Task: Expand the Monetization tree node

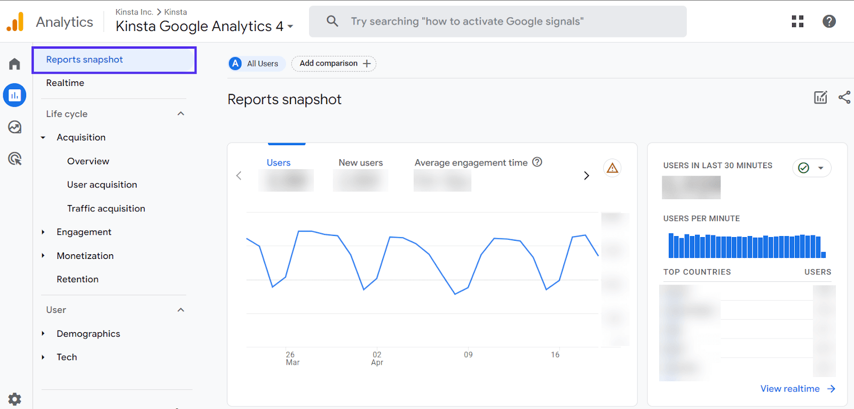Action: click(43, 256)
